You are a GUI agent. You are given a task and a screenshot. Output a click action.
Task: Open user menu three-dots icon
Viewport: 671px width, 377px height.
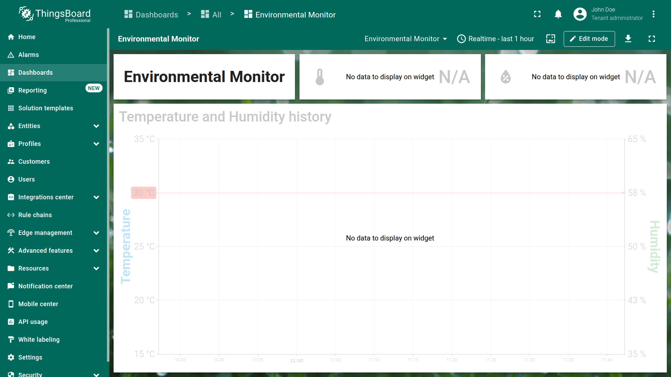coord(653,14)
